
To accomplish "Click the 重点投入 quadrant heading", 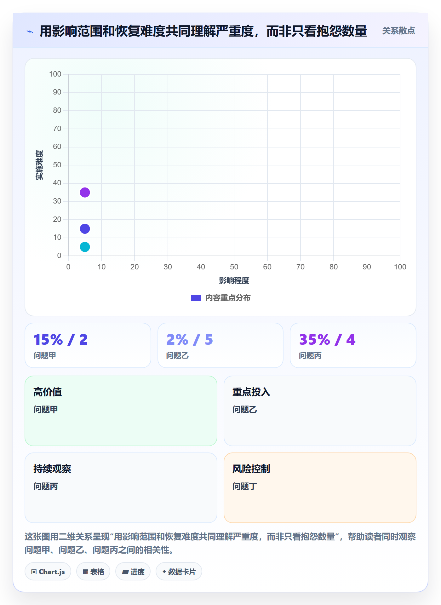I will [251, 392].
